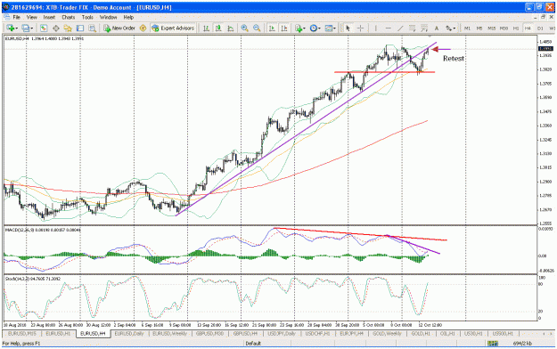Screen dimensions: 557x349
Task: Open the Help menu
Action: (128, 17)
